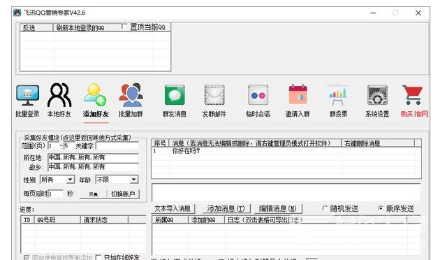Click the 所属QQ column header

click(x=170, y=219)
